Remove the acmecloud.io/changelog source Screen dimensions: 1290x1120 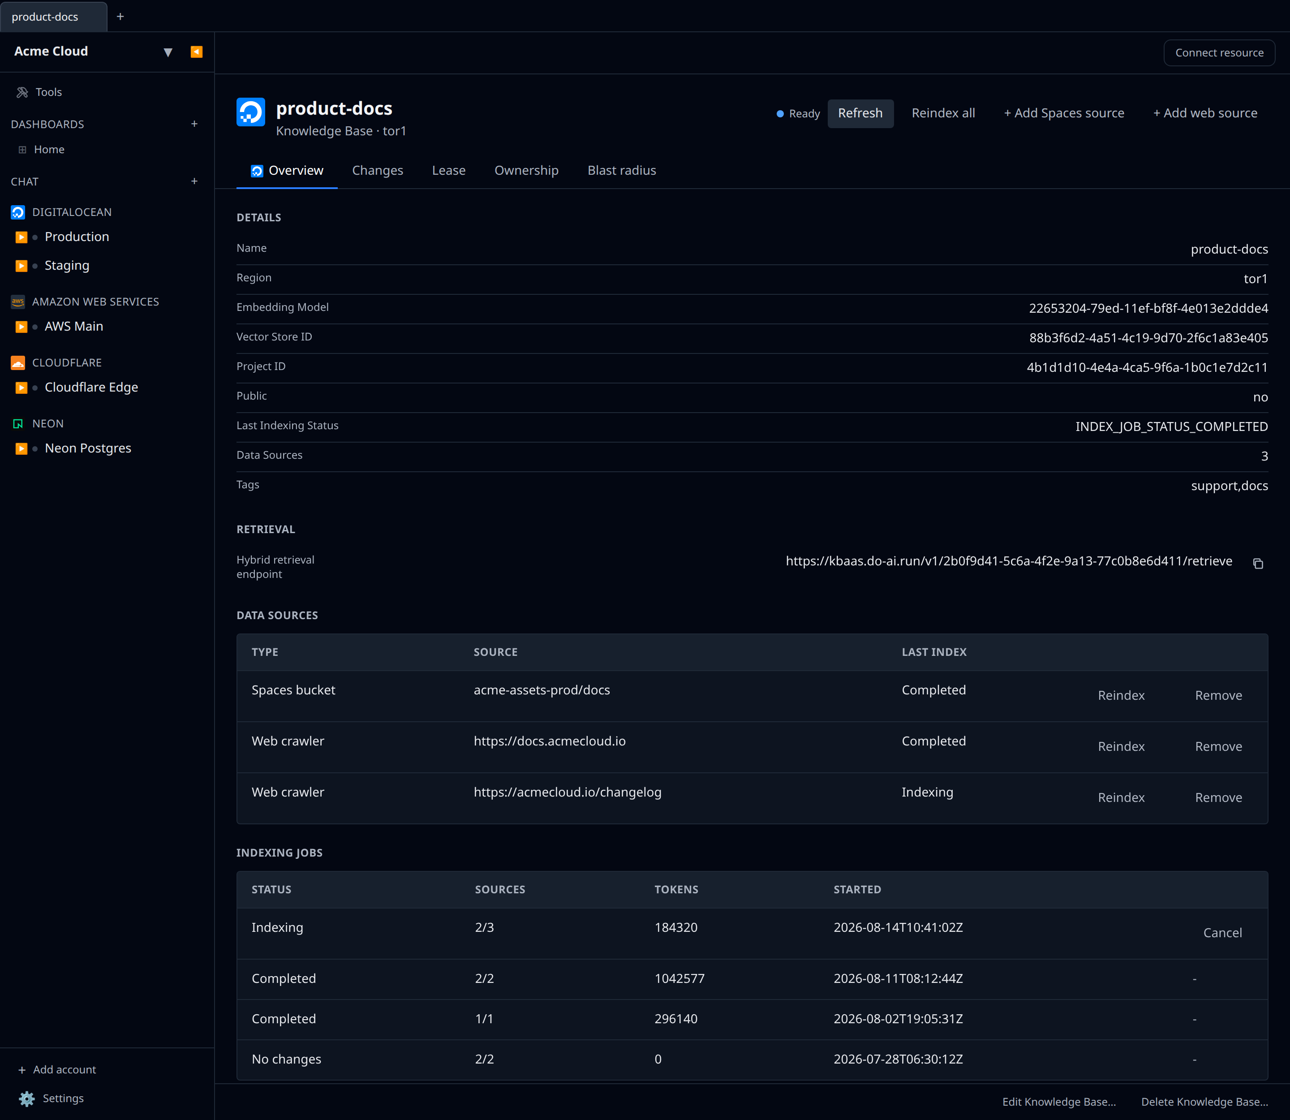point(1218,797)
